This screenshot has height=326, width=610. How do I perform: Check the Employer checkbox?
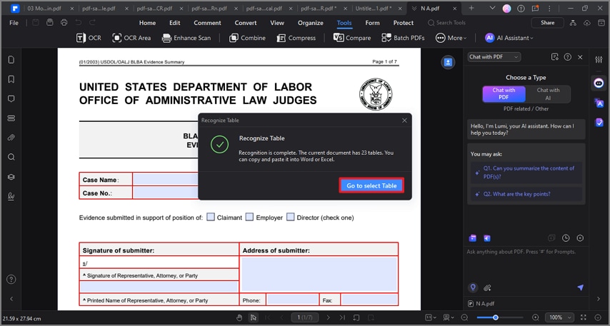(249, 217)
